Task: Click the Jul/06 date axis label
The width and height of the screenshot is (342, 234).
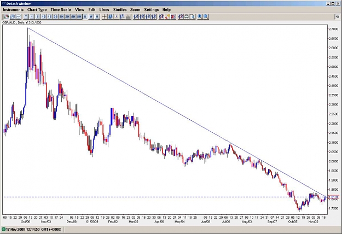Action: (226, 222)
